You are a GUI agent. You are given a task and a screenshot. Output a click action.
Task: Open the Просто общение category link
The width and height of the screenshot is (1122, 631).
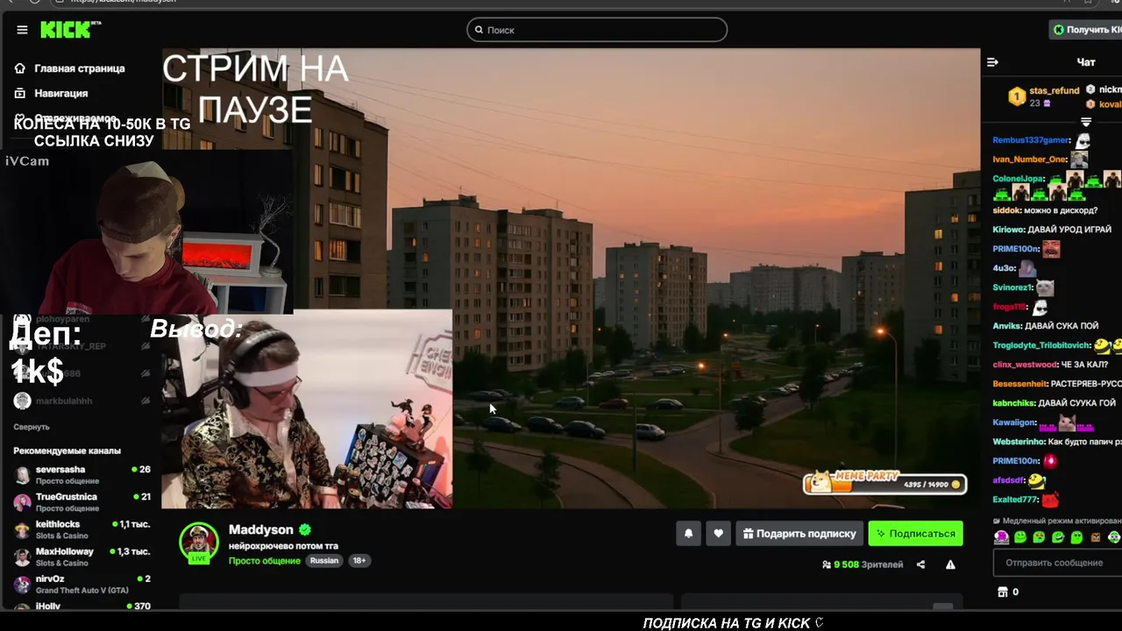click(x=265, y=560)
